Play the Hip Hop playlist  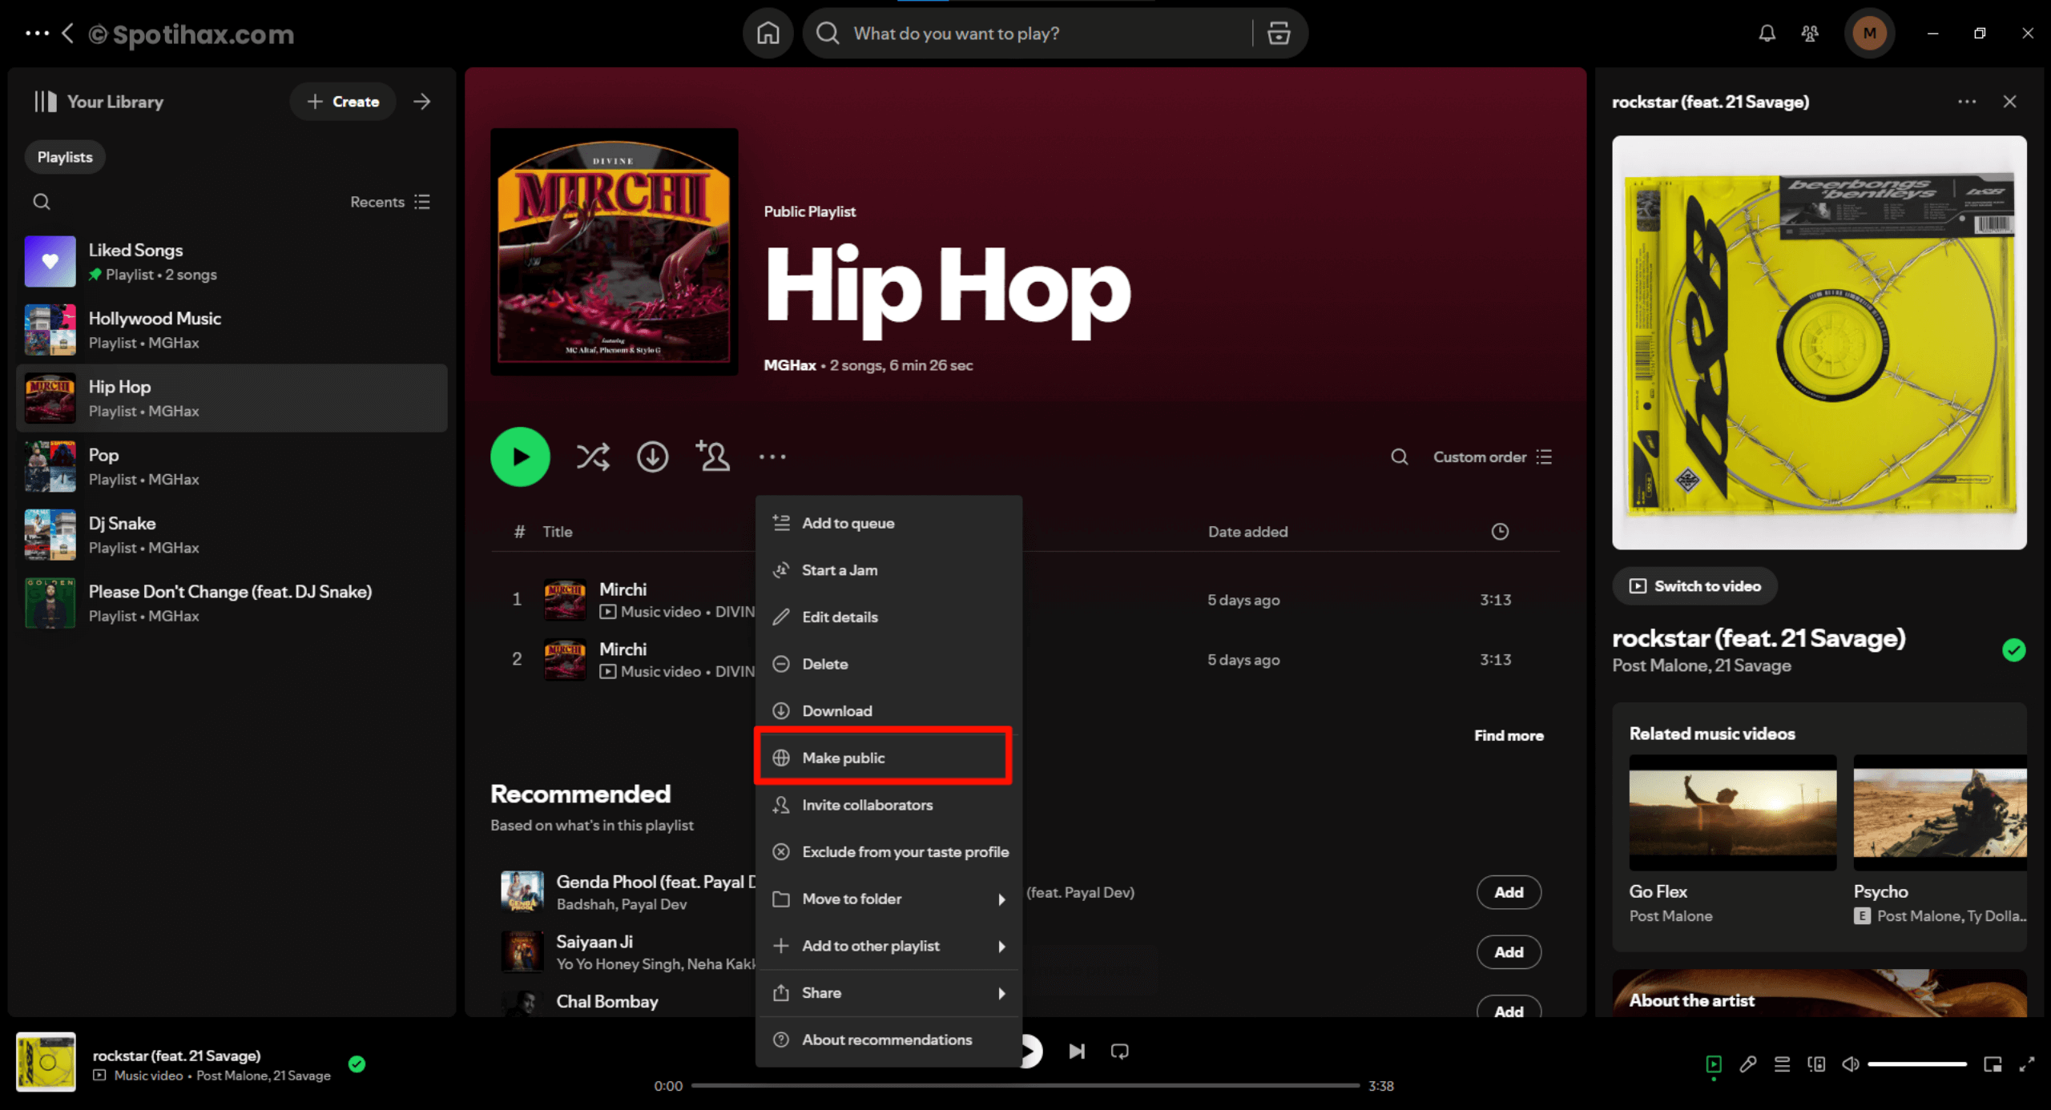pos(520,456)
